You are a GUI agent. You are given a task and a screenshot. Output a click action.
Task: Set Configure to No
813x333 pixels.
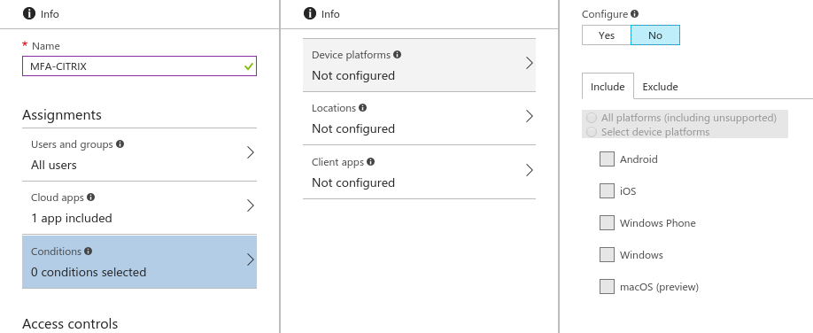[654, 35]
